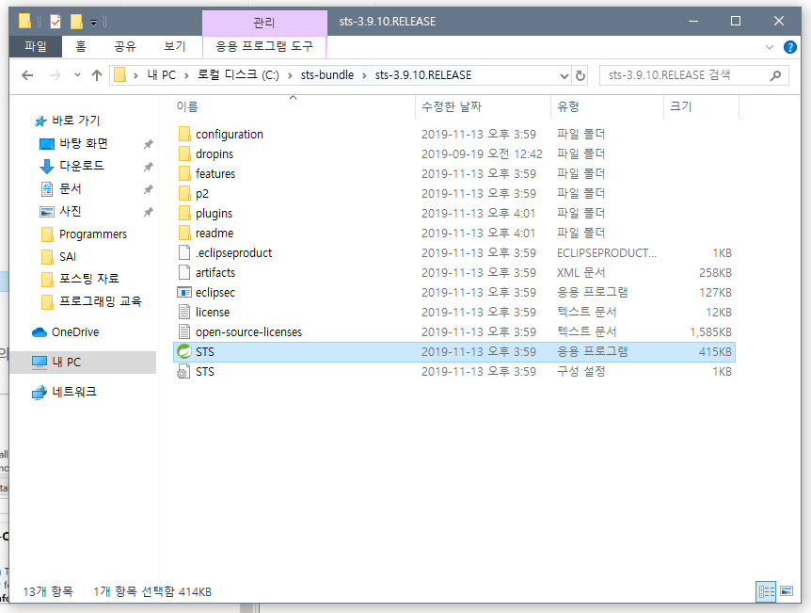Select the license text file icon
This screenshot has height=613, width=811.
[184, 313]
